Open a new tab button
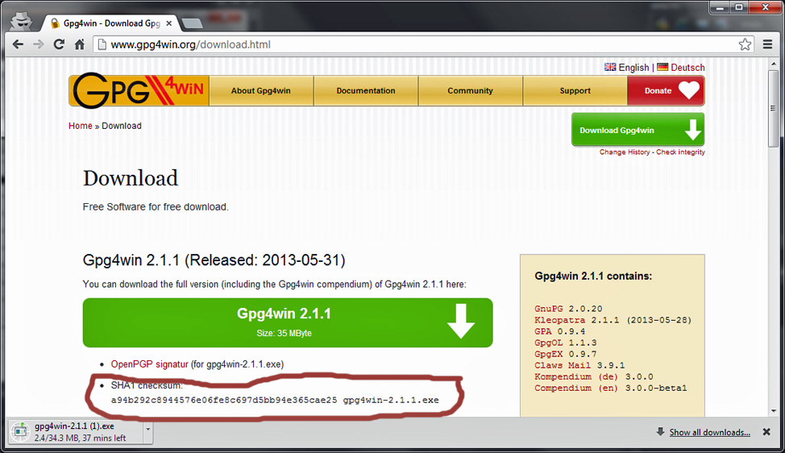This screenshot has height=453, width=785. click(192, 23)
